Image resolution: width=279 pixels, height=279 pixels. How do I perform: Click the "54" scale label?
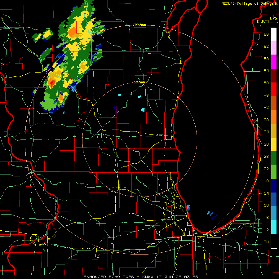pos(266,71)
